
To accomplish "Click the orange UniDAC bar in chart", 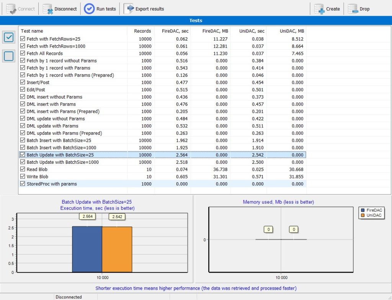I will (117, 249).
